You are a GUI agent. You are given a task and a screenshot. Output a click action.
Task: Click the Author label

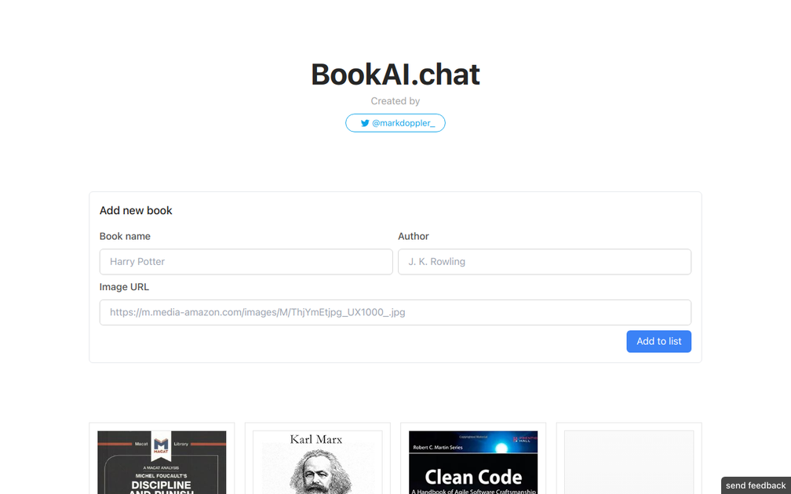click(x=413, y=237)
